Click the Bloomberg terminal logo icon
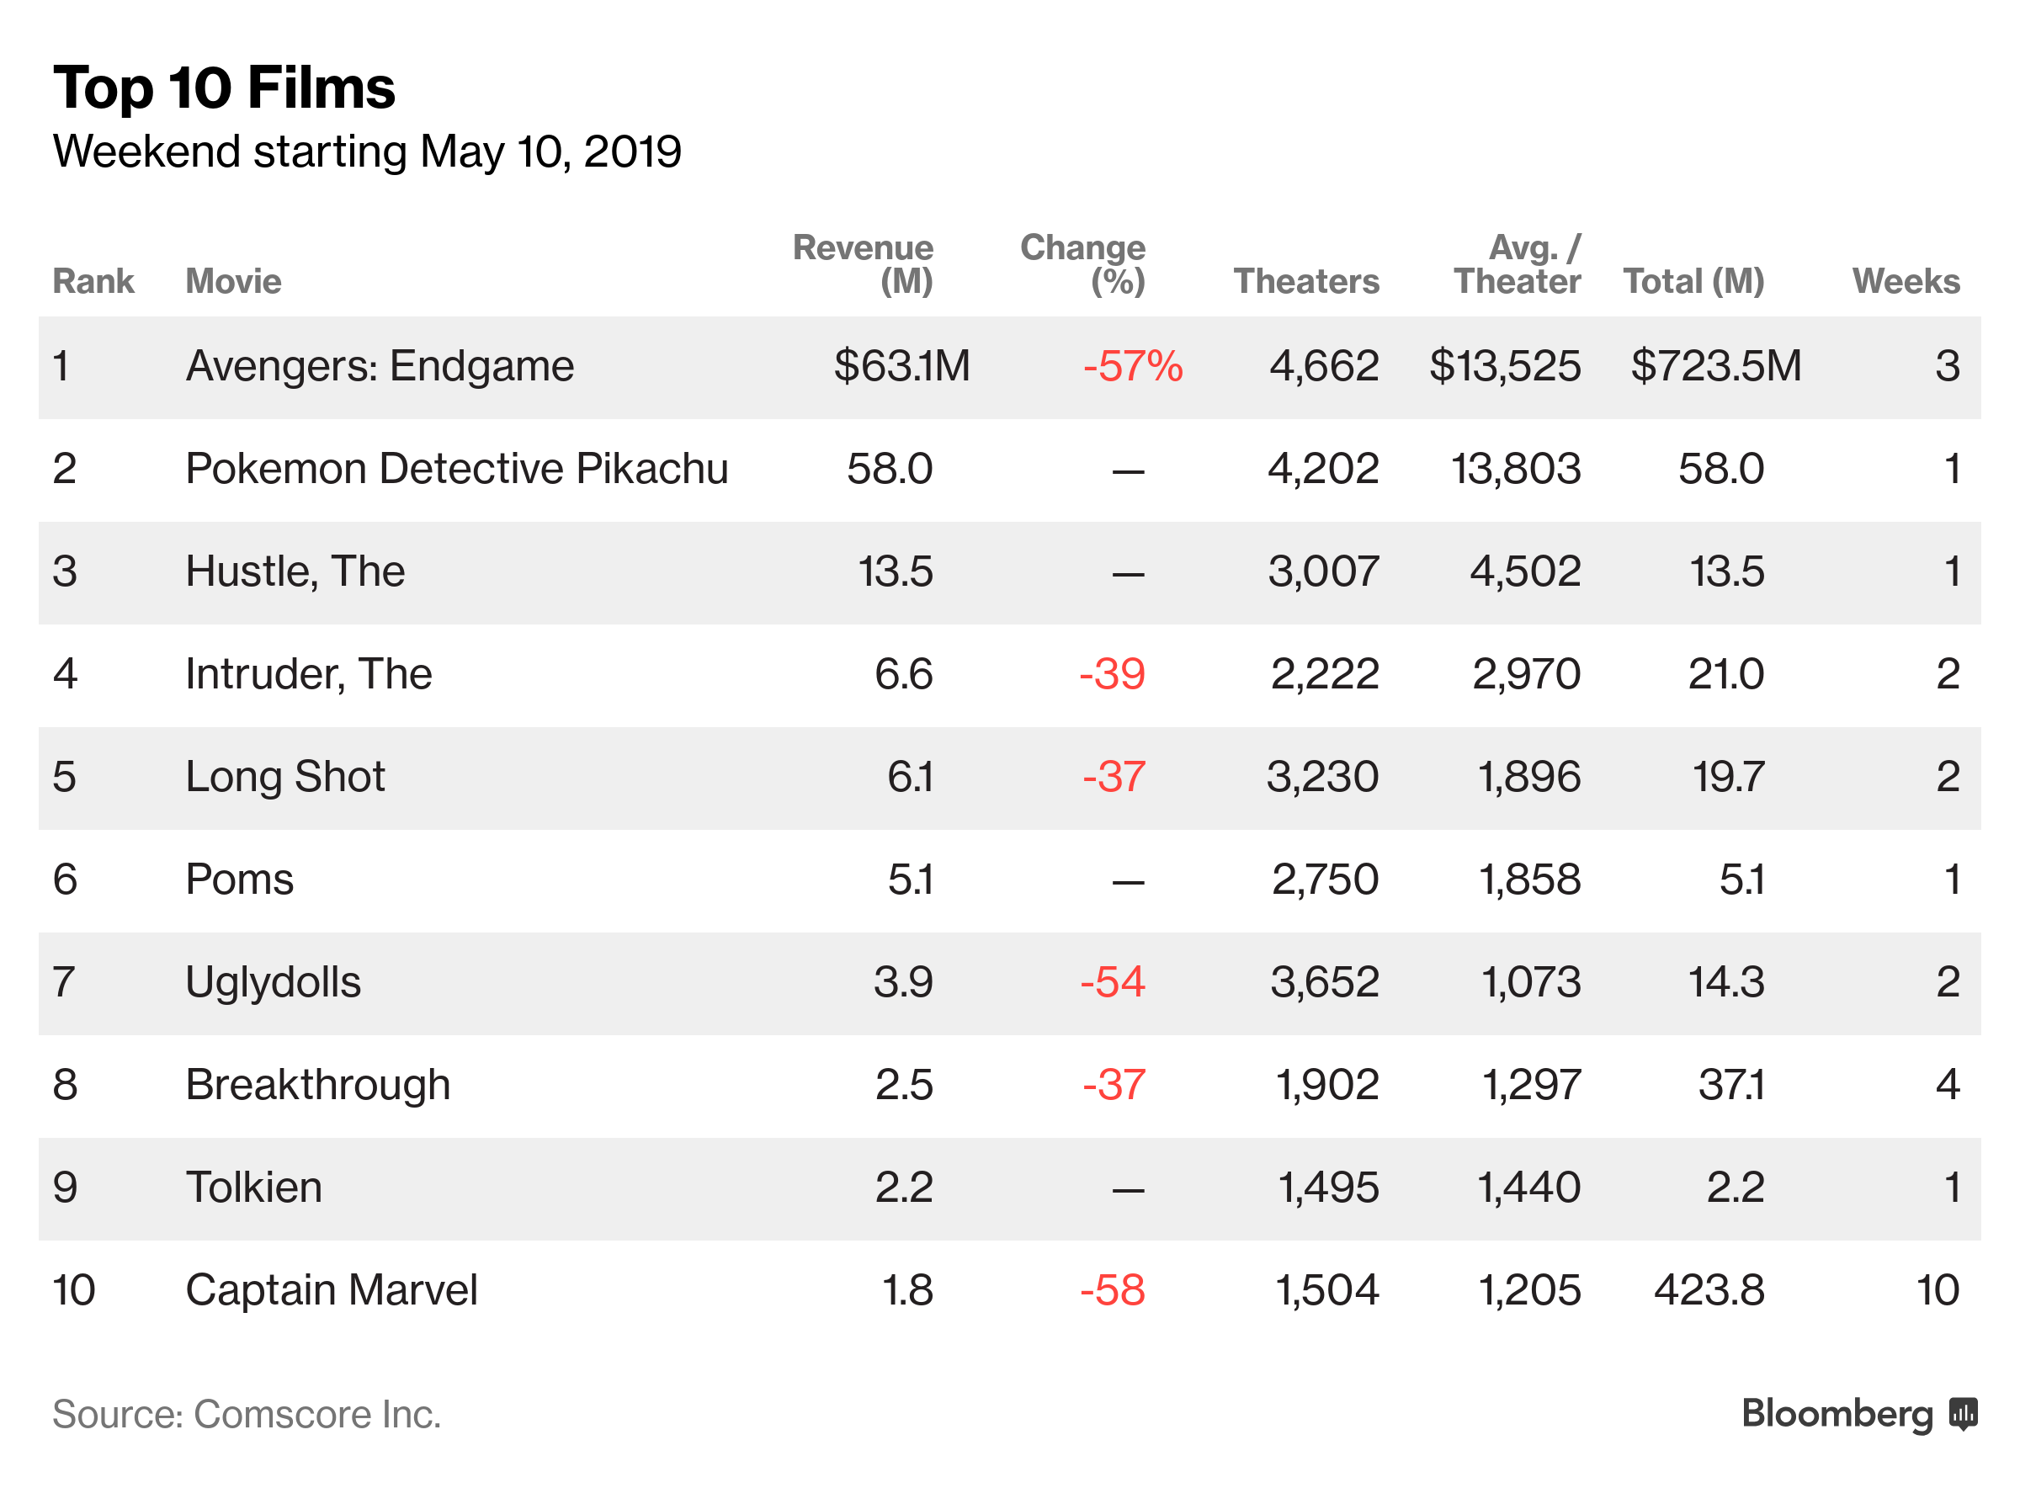Viewport: 2020px width, 1488px height. pyautogui.click(x=1963, y=1413)
